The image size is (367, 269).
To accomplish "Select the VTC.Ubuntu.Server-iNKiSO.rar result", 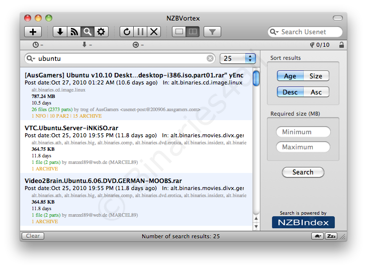I will coord(136,147).
